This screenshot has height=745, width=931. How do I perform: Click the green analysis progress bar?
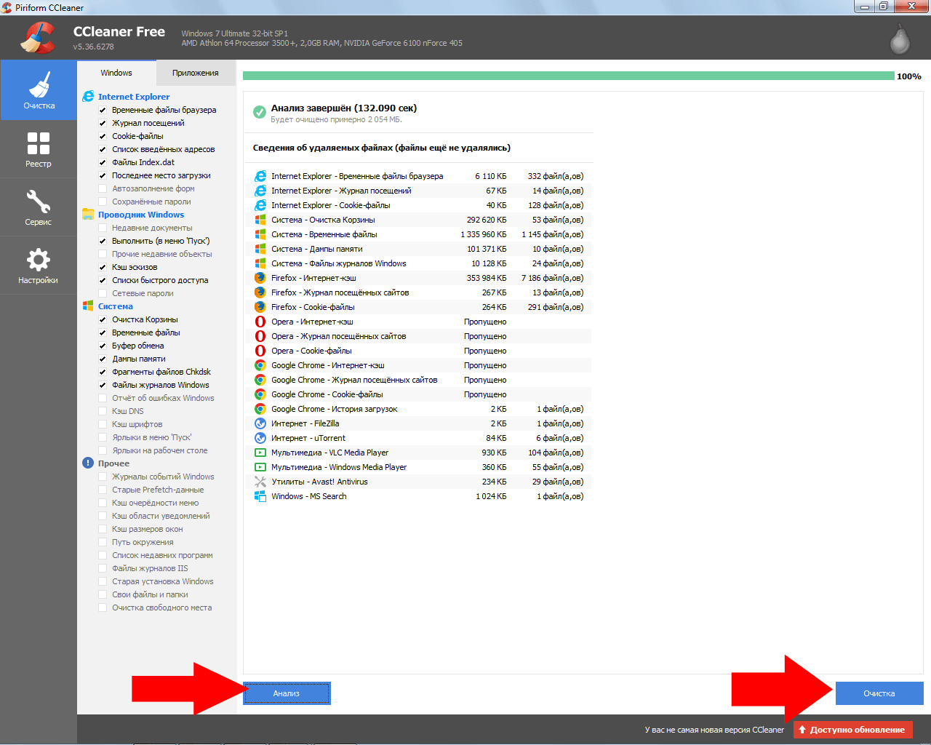568,76
